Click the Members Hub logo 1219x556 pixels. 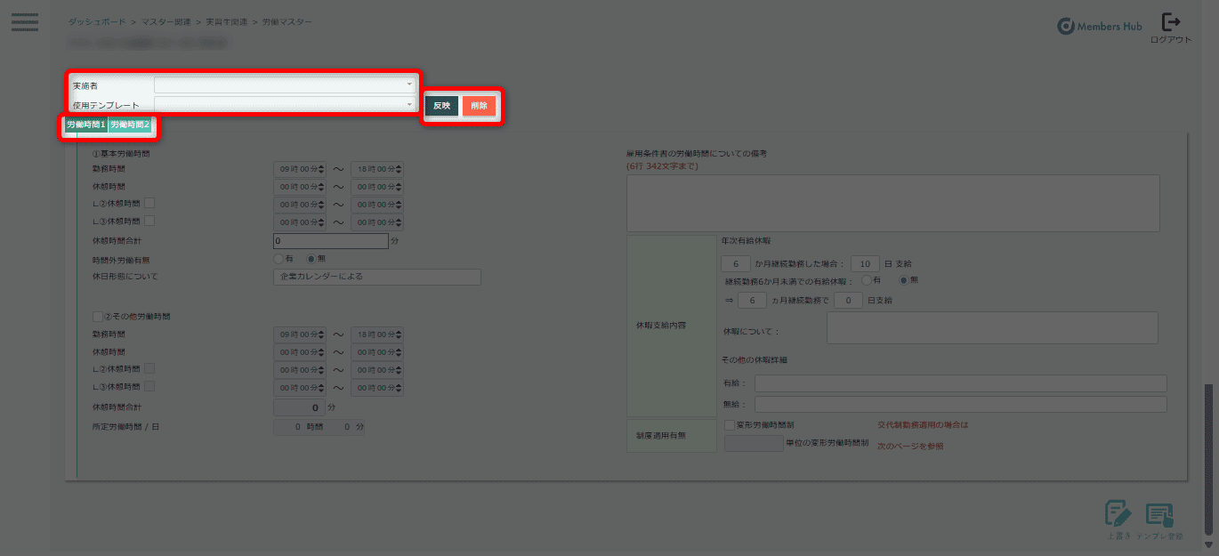pos(1100,27)
